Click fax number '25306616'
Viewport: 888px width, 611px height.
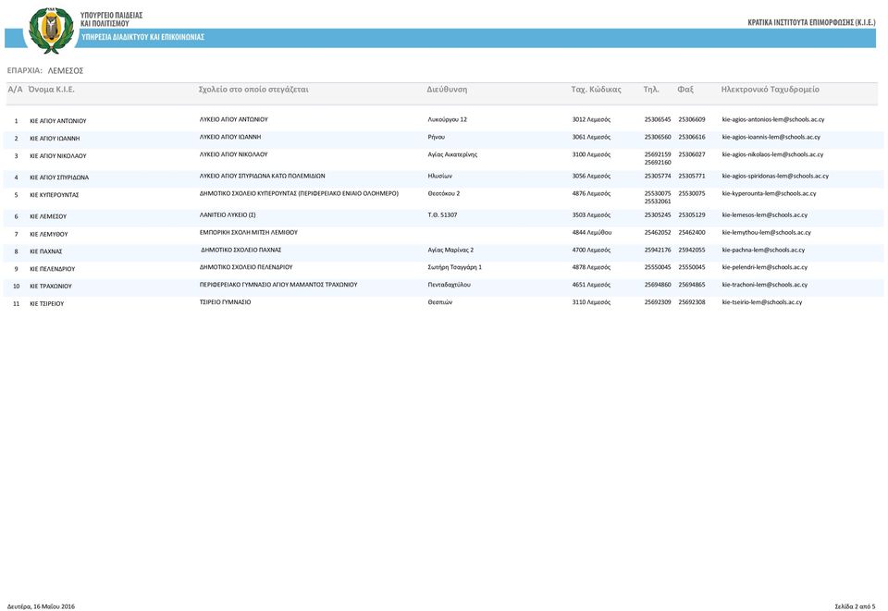[692, 137]
